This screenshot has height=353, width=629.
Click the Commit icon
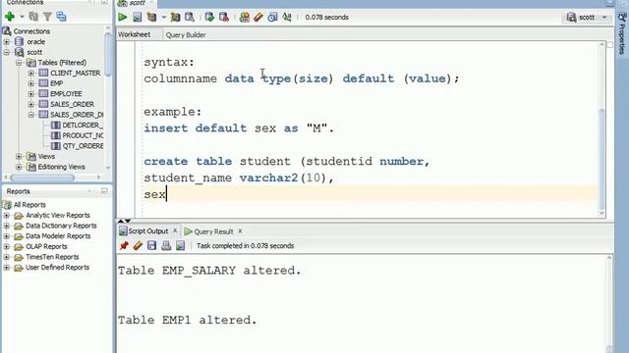point(209,18)
